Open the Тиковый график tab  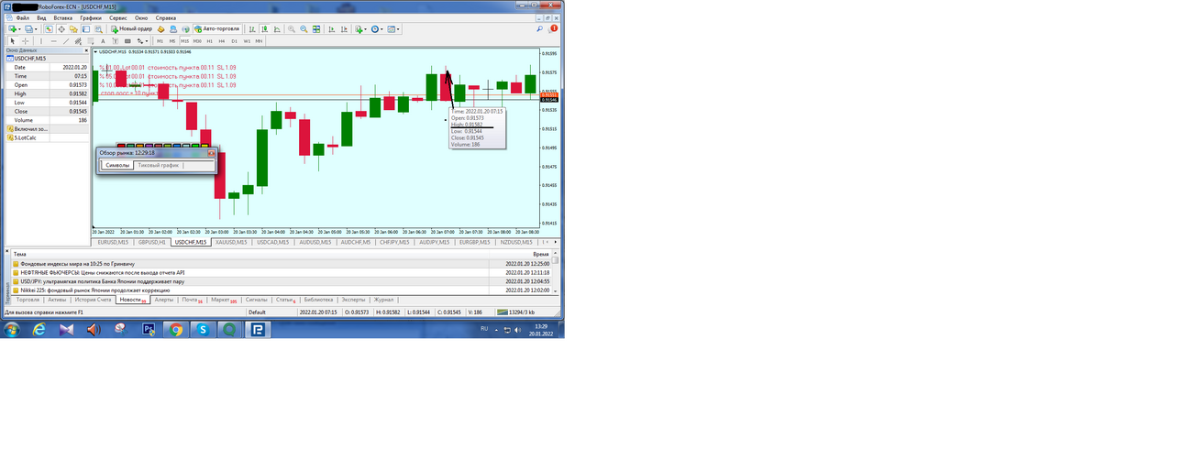159,166
